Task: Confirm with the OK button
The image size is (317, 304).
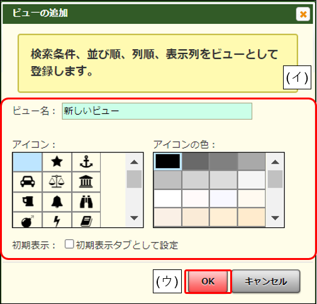Action: tap(208, 281)
